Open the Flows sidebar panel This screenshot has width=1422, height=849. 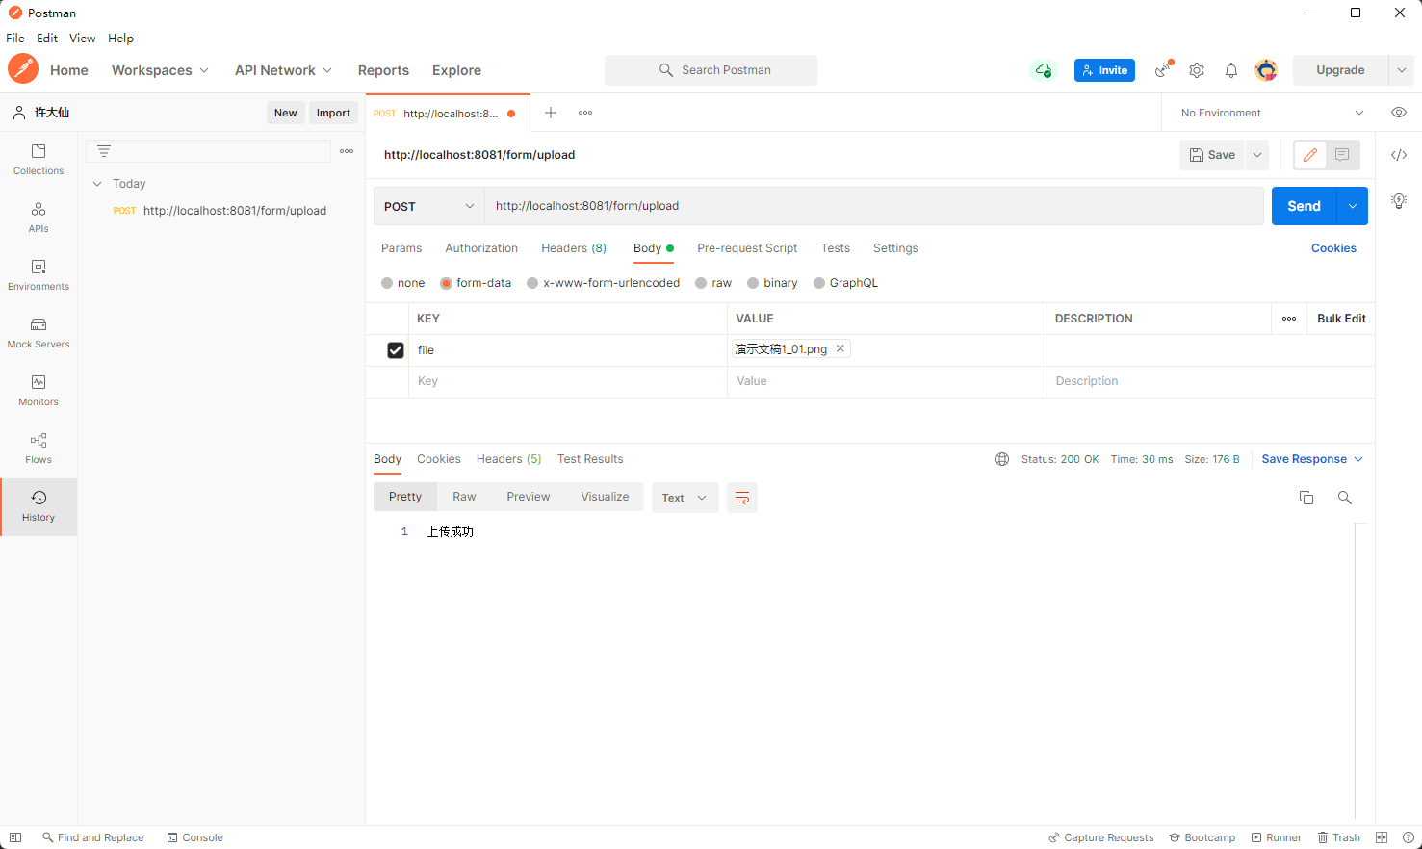coord(39,449)
